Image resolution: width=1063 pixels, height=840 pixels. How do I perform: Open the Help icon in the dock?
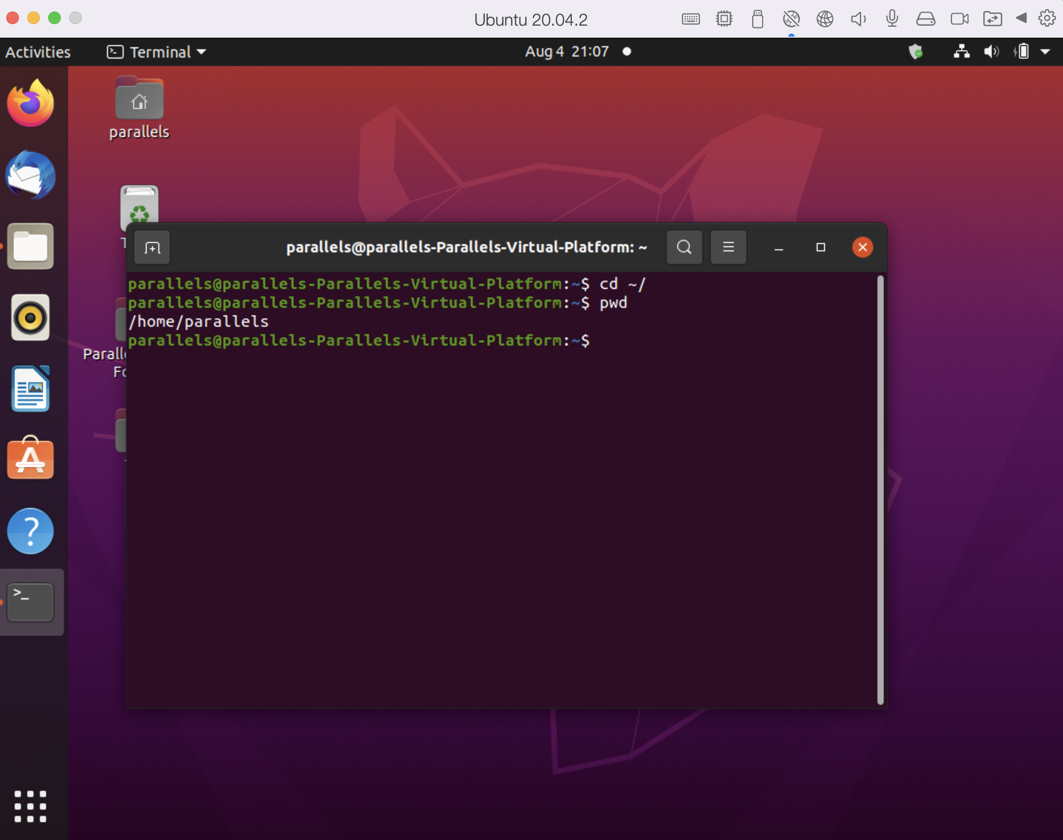(x=30, y=531)
